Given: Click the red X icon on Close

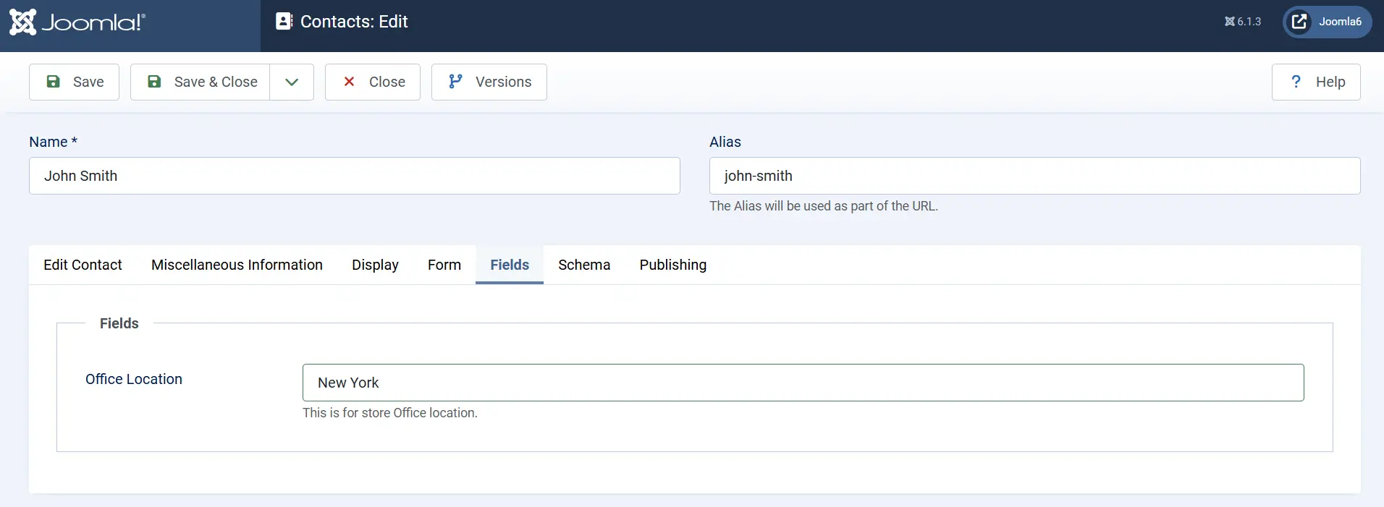Looking at the screenshot, I should [x=349, y=82].
